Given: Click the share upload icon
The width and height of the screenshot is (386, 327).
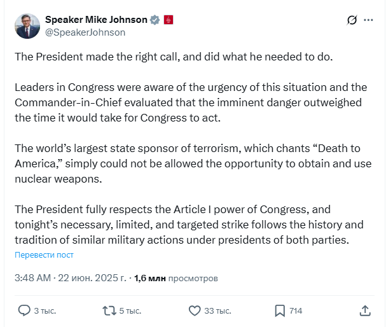Looking at the screenshot, I should pyautogui.click(x=365, y=310).
